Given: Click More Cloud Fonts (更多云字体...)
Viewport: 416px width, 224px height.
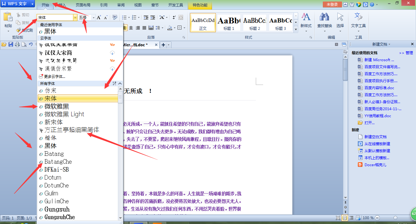Looking at the screenshot, I should (x=55, y=77).
